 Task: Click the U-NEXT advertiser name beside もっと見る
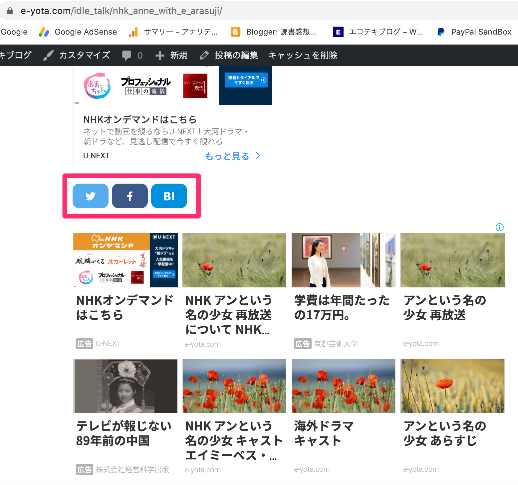click(x=97, y=156)
